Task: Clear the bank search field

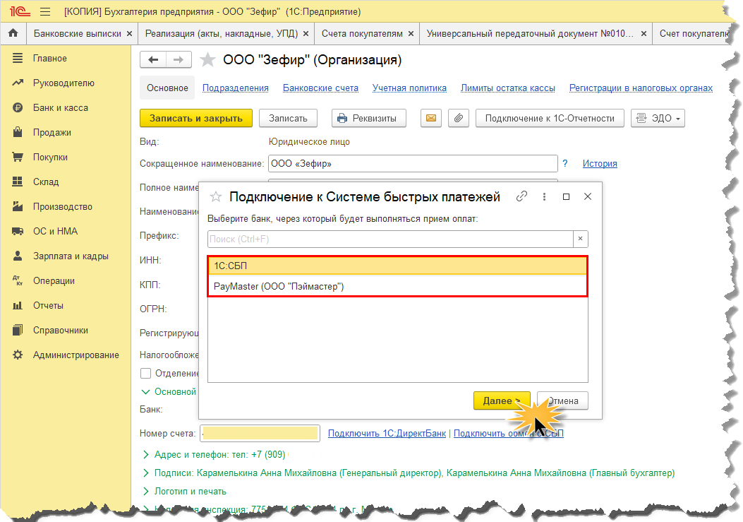Action: click(581, 239)
